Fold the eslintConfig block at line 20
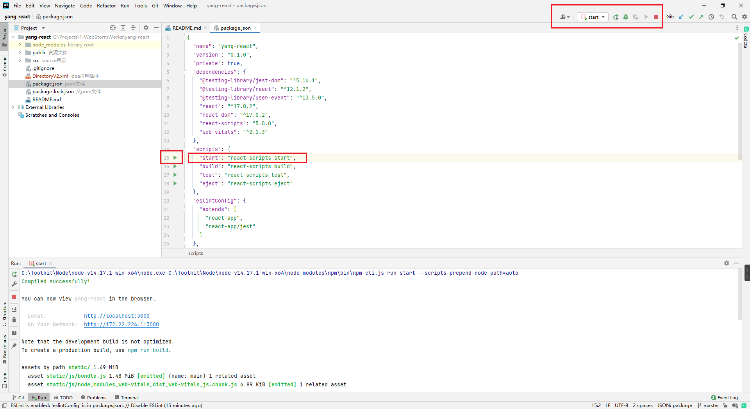This screenshot has height=409, width=750. point(184,201)
